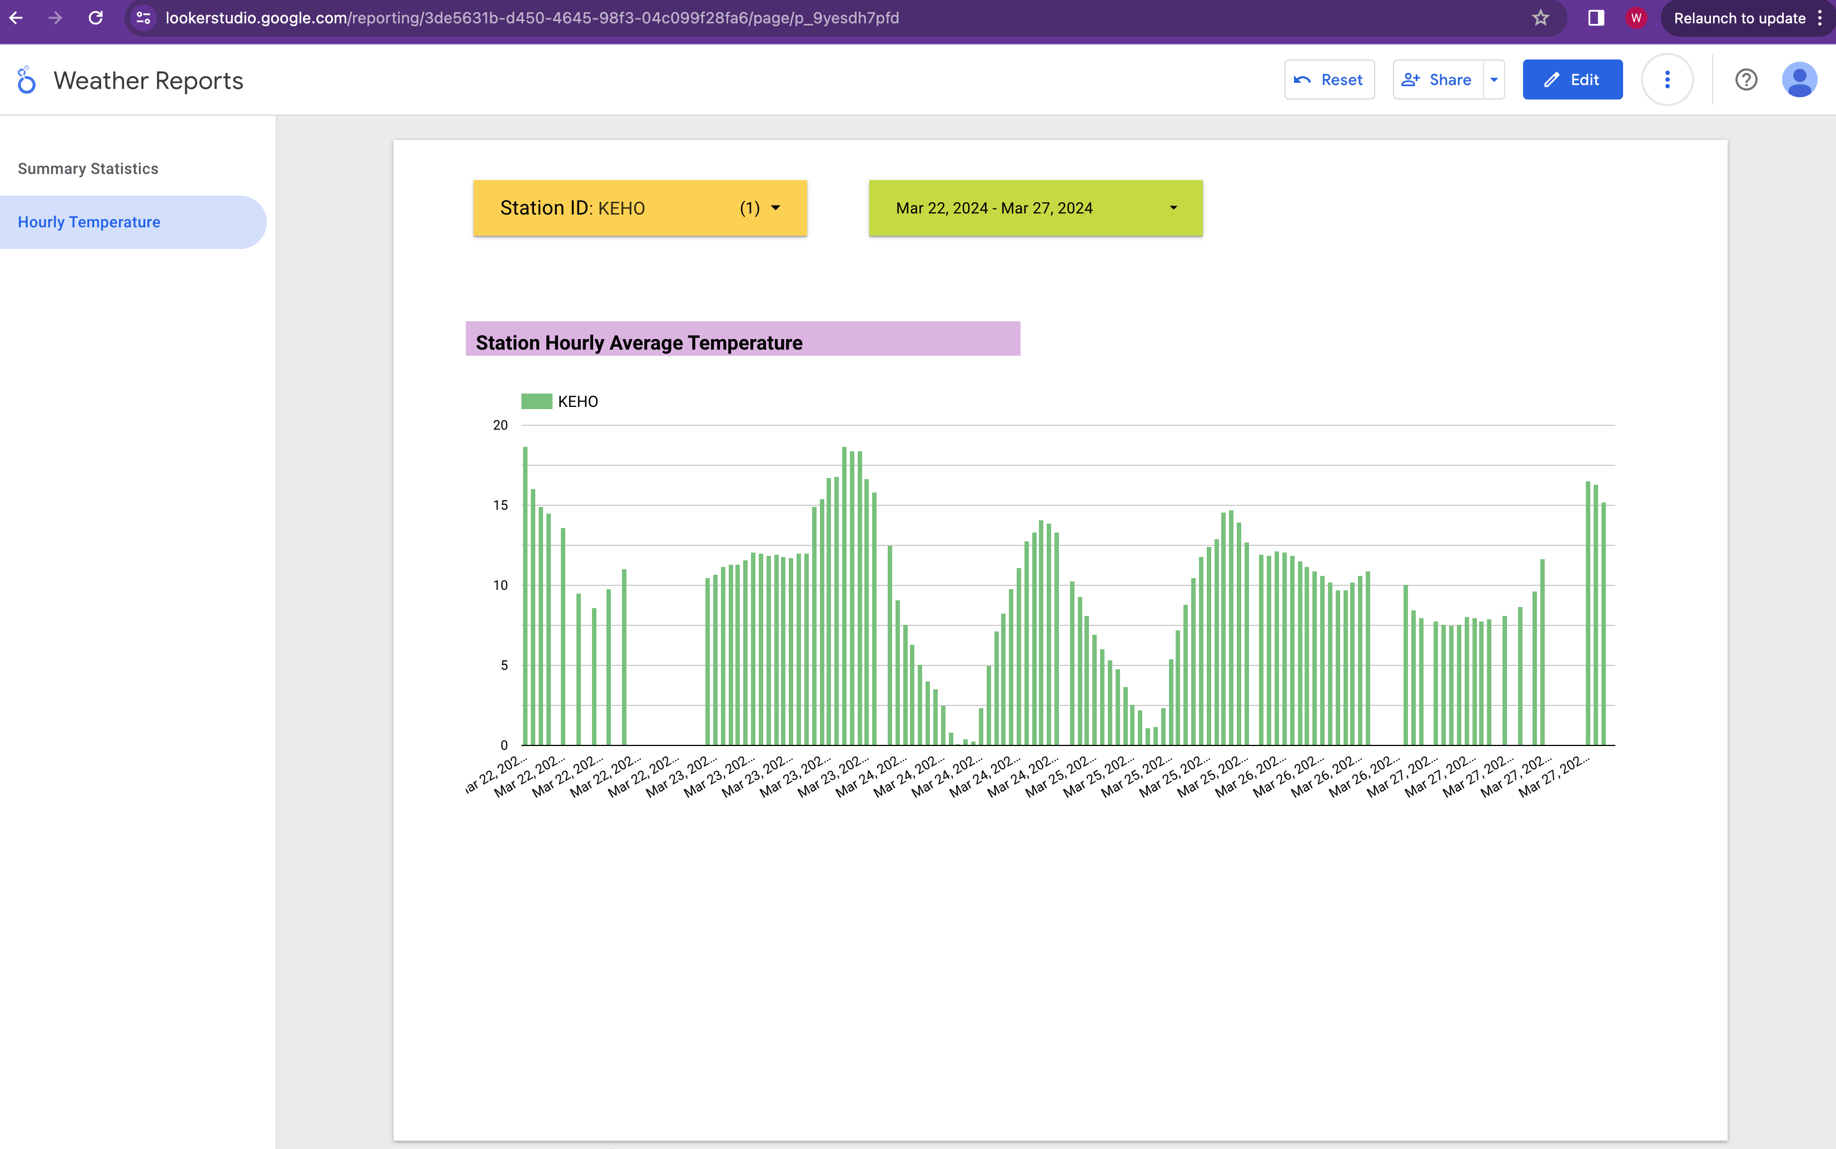
Task: Click the browser address bar URL
Action: tap(532, 18)
